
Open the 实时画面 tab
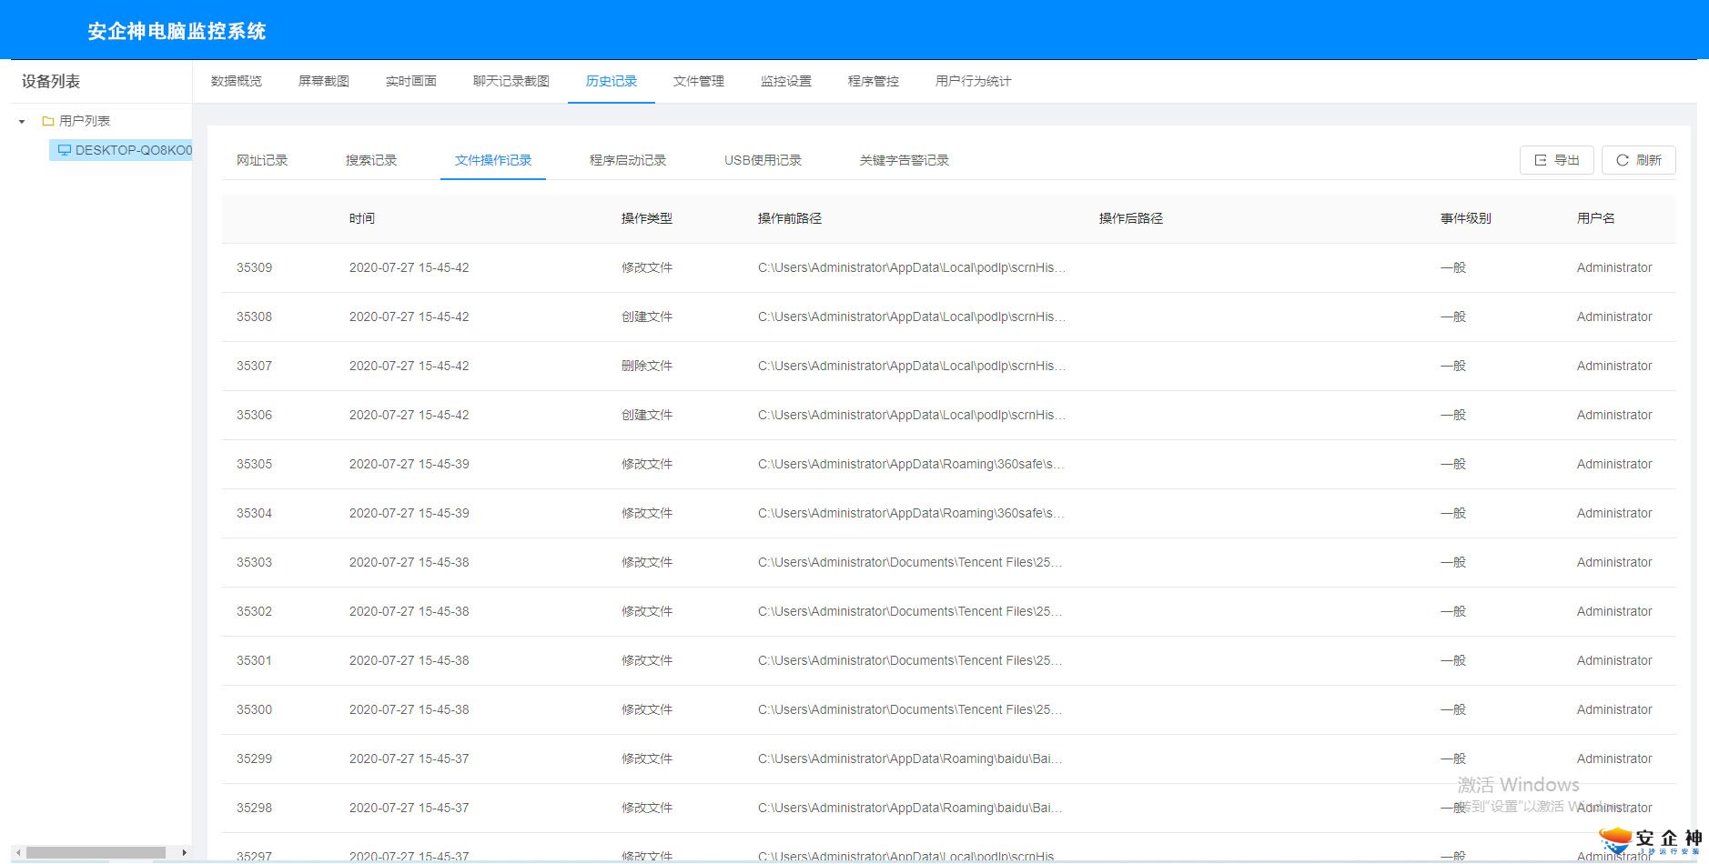(411, 81)
